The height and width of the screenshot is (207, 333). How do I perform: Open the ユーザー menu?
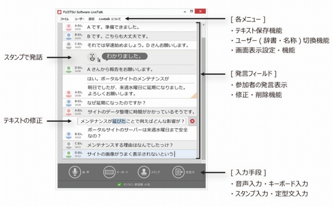pyautogui.click(x=79, y=19)
